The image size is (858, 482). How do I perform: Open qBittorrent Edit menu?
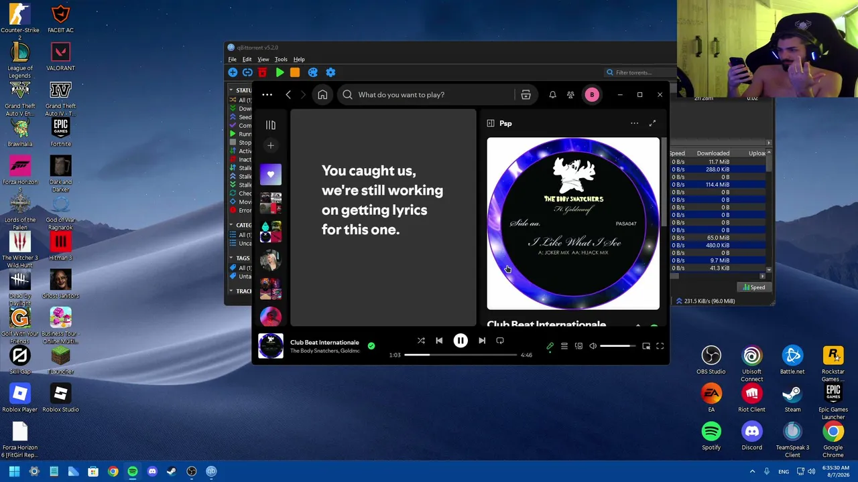click(247, 60)
